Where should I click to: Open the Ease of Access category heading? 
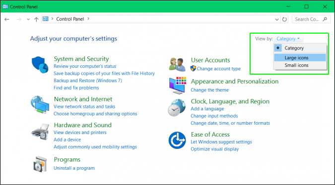(x=210, y=135)
